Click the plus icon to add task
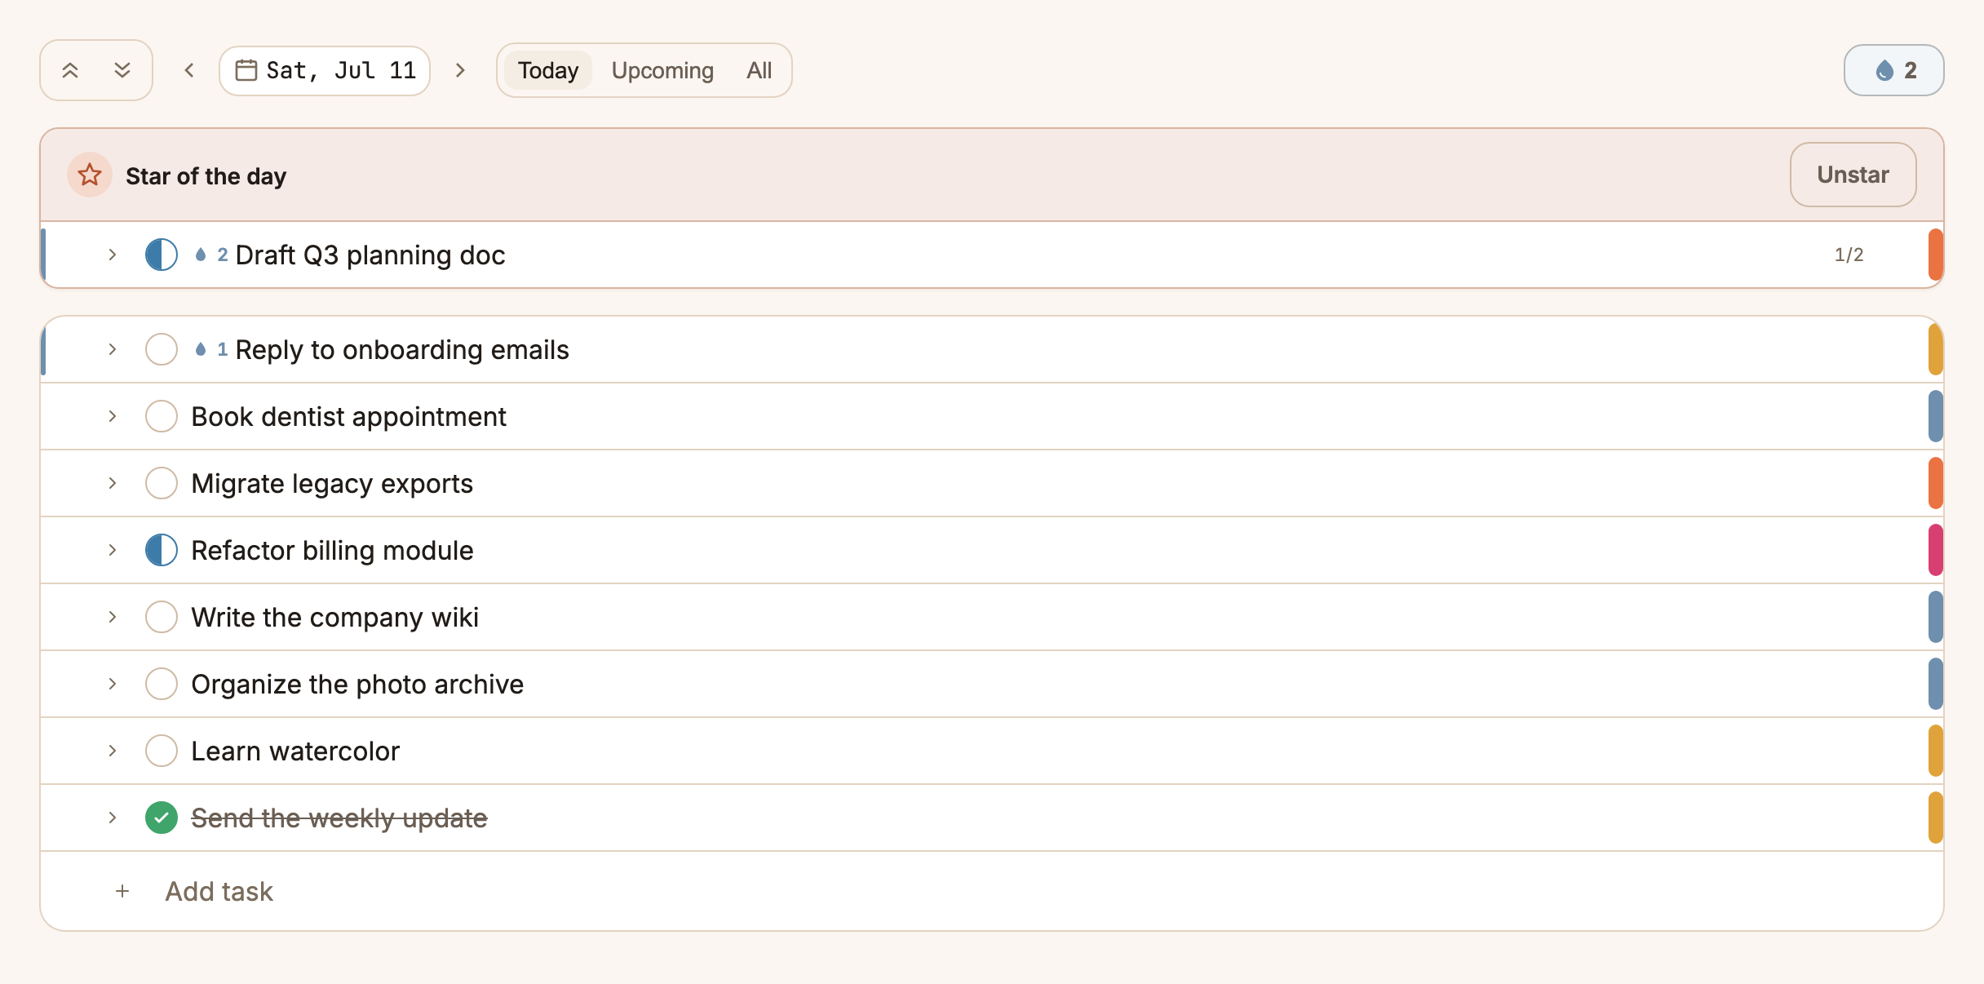Screen dimensions: 1984x984 [122, 891]
